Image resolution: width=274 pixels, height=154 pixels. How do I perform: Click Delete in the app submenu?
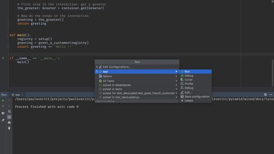tap(195, 101)
